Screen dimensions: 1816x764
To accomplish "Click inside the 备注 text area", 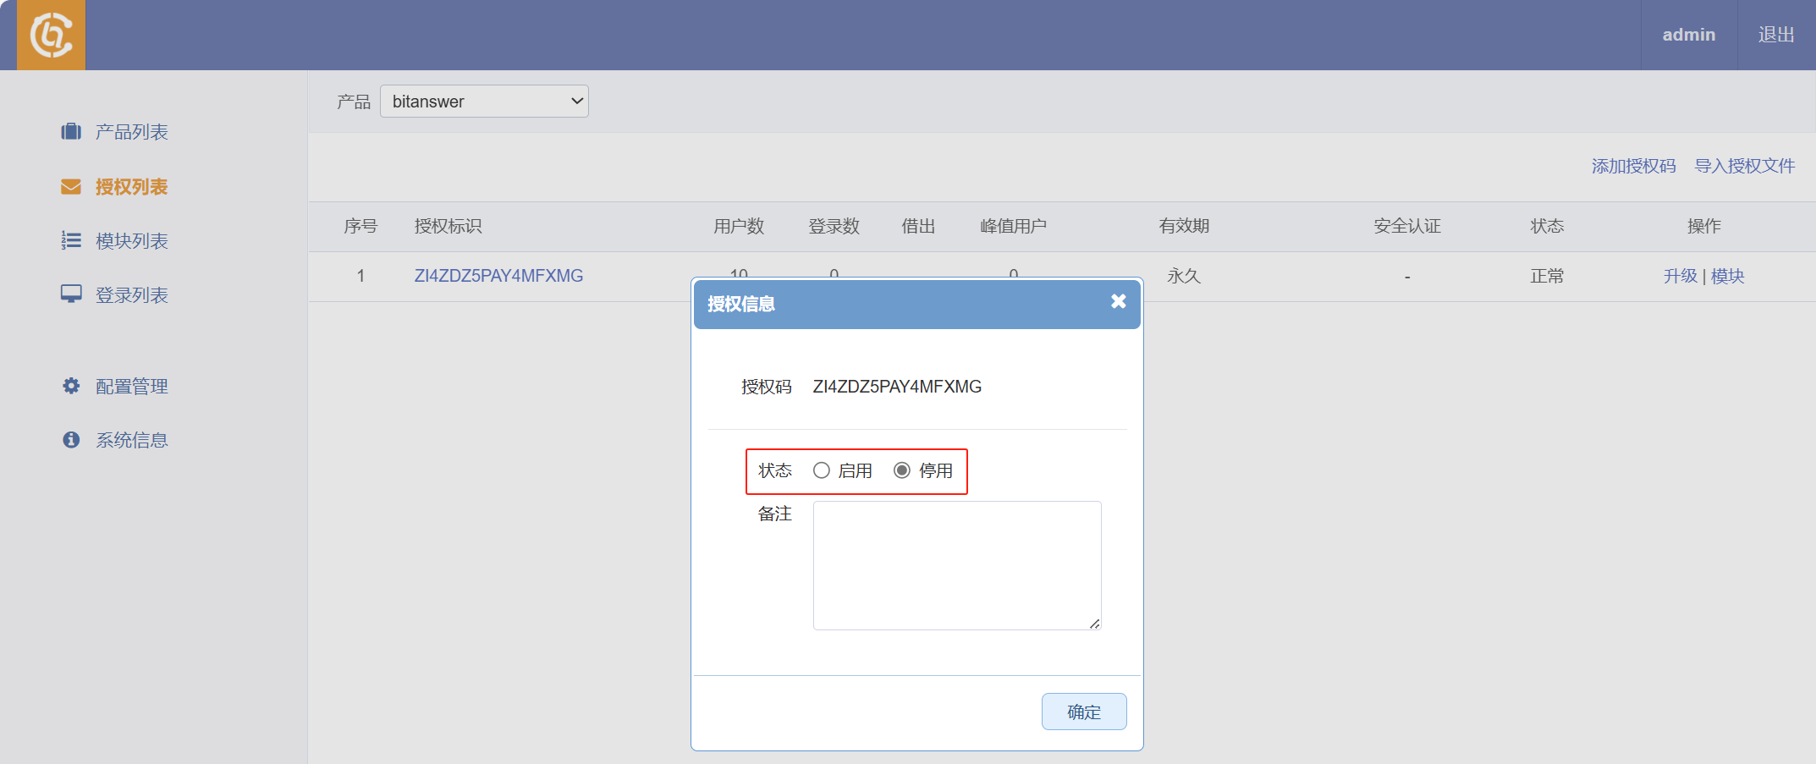I will click(957, 565).
